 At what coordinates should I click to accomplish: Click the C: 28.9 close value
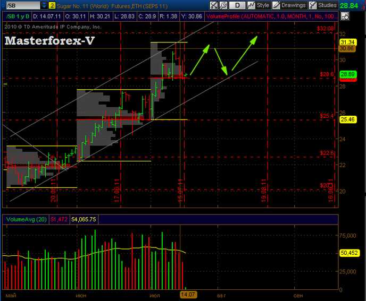(147, 16)
